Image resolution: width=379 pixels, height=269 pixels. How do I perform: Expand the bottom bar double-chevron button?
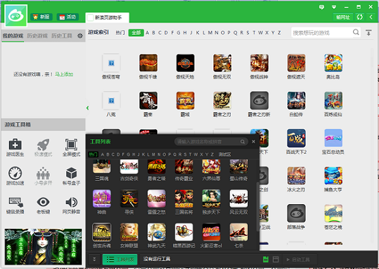tap(94, 259)
